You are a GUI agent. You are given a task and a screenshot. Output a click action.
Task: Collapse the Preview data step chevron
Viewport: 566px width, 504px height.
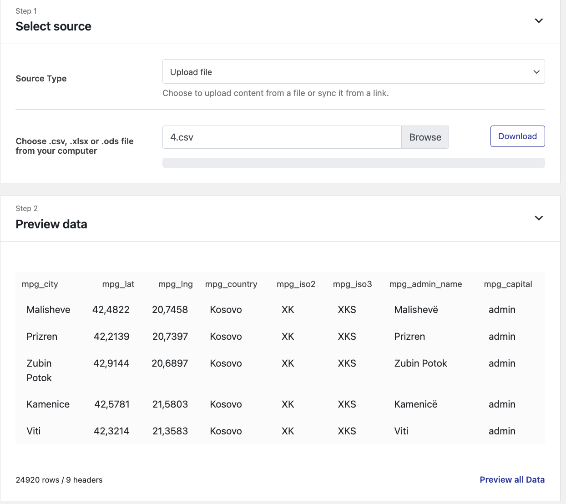click(539, 218)
